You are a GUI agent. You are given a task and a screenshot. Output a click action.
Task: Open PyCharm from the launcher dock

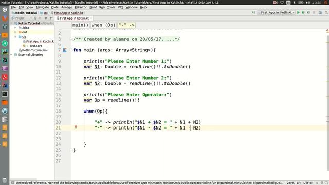pyautogui.click(x=5, y=52)
